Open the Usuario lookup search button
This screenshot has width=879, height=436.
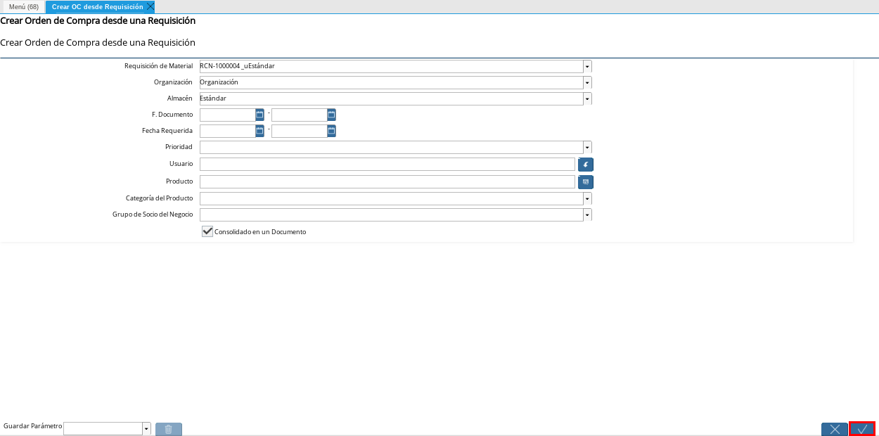pos(586,165)
